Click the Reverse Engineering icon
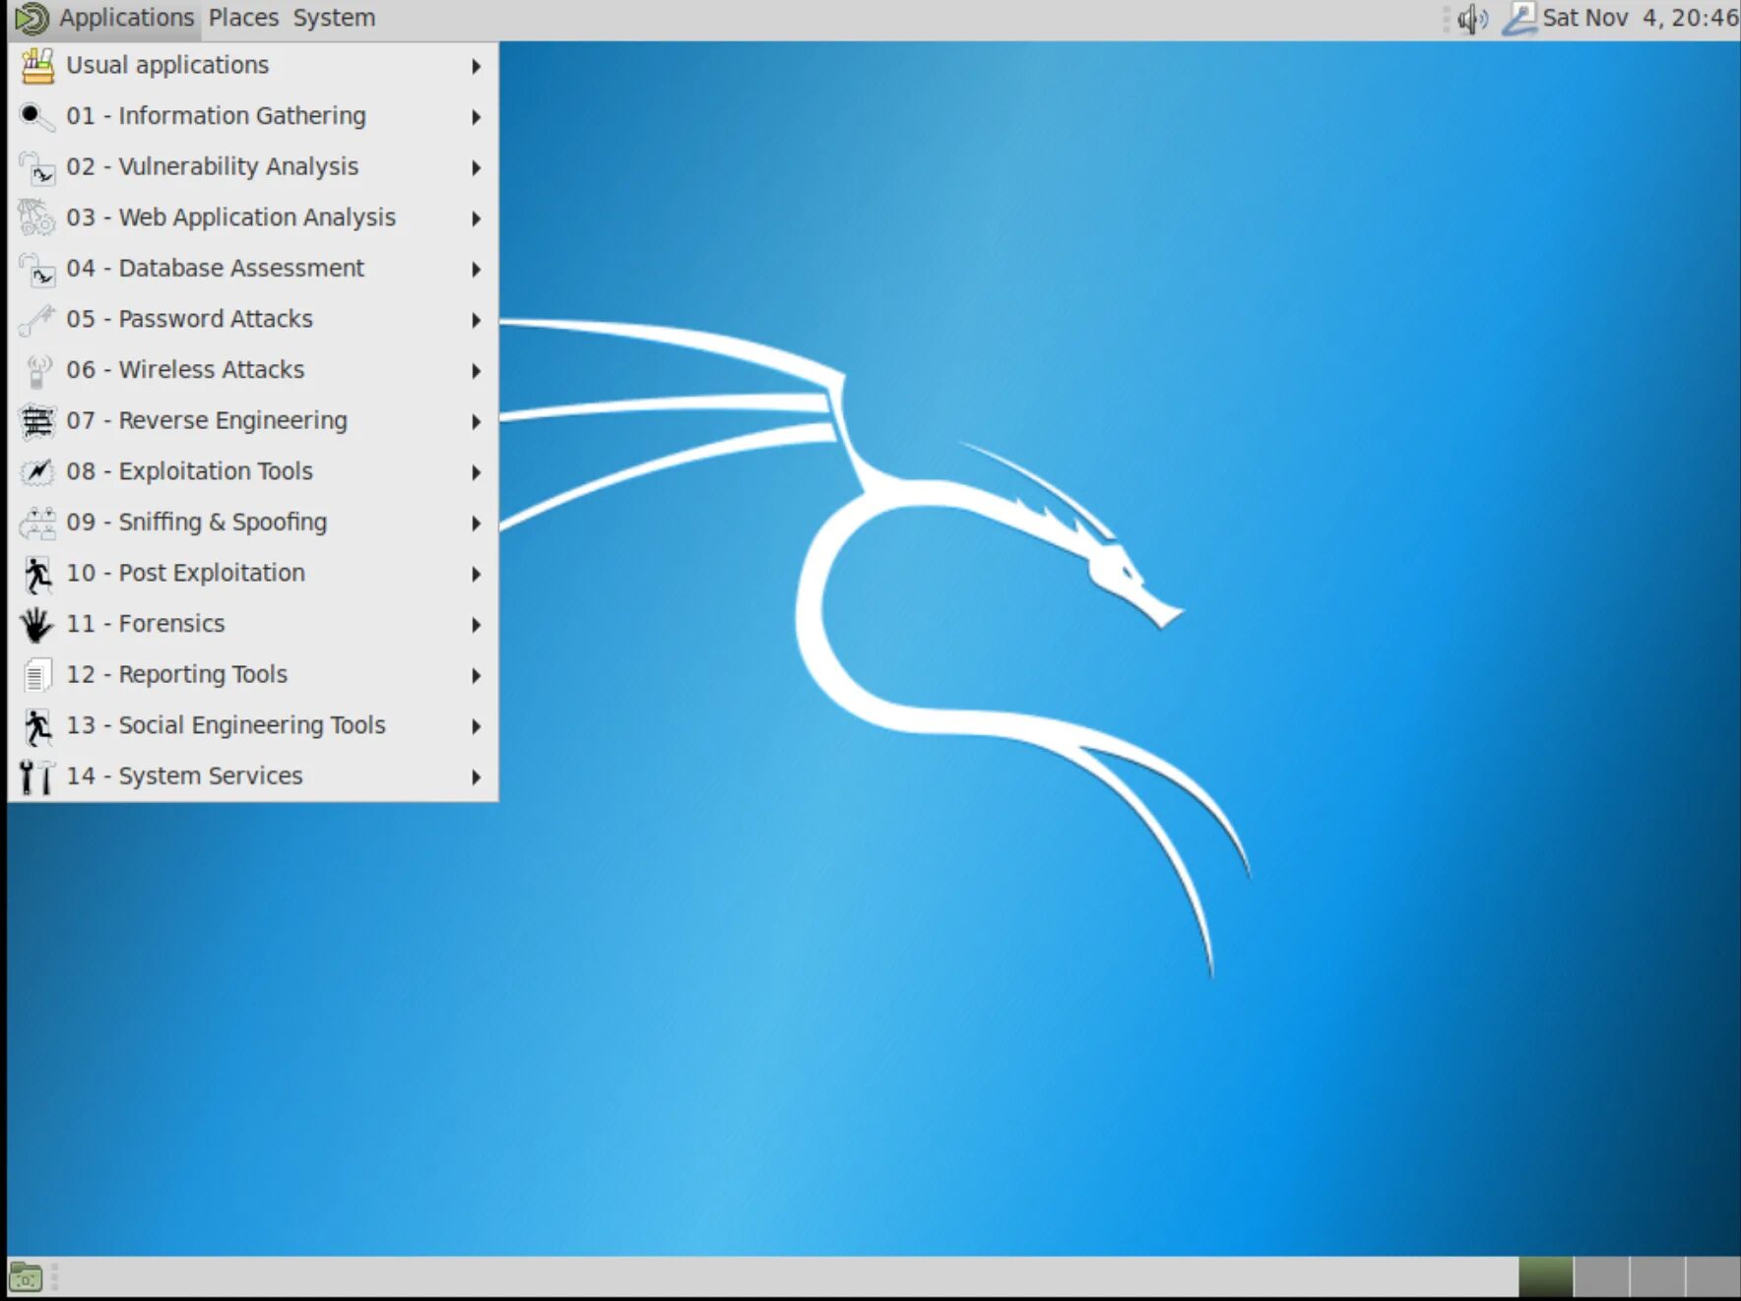 (x=37, y=422)
